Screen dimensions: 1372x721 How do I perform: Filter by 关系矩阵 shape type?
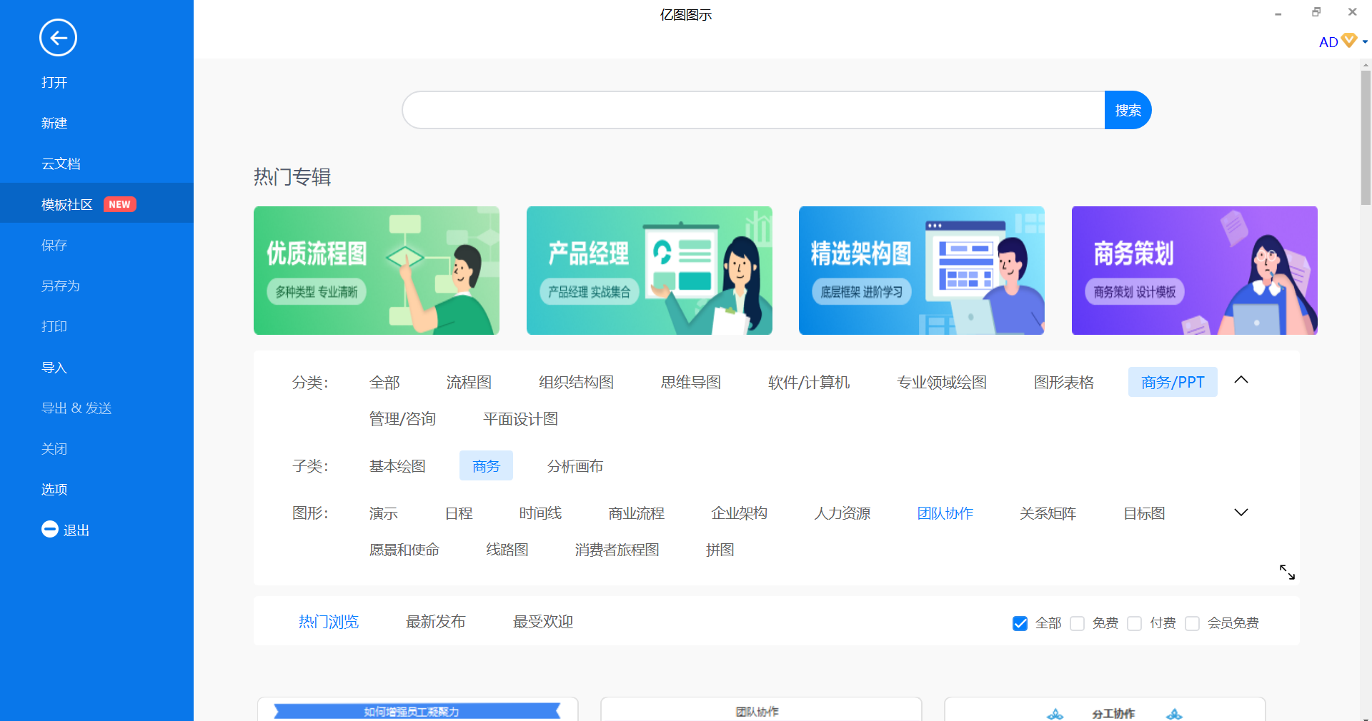tap(1048, 513)
